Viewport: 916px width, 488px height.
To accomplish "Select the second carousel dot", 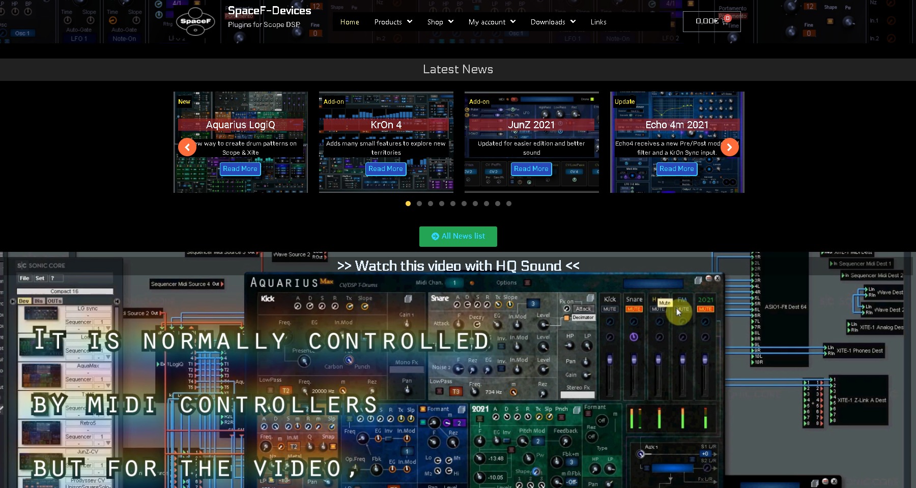I will [419, 204].
